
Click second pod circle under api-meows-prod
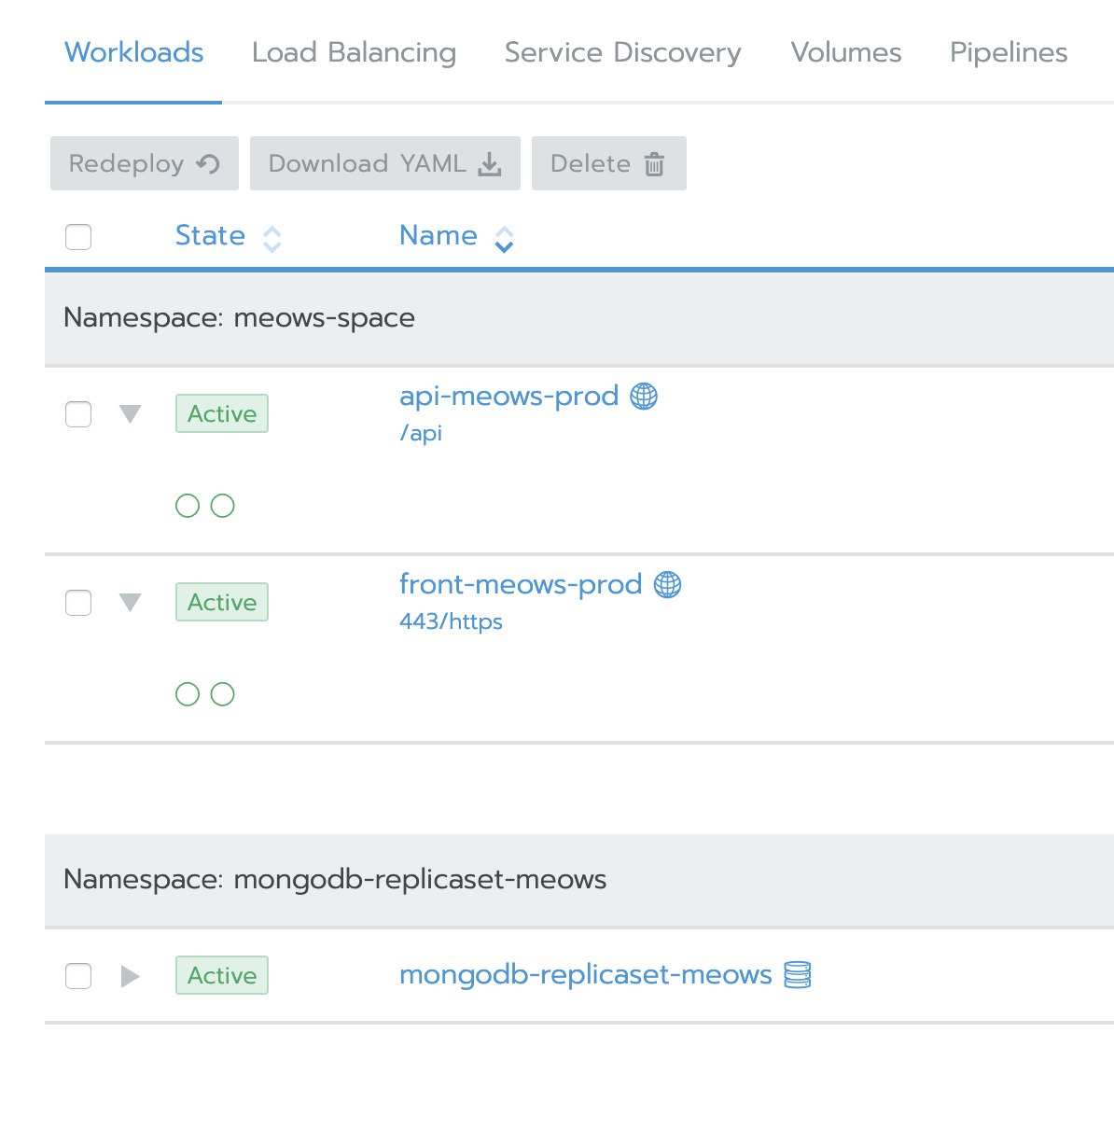point(222,506)
